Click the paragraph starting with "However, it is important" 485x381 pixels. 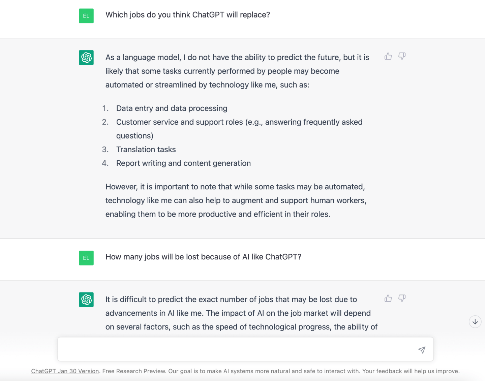coord(236,200)
